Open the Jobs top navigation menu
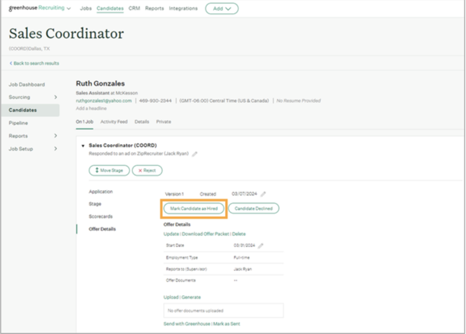 (x=86, y=8)
